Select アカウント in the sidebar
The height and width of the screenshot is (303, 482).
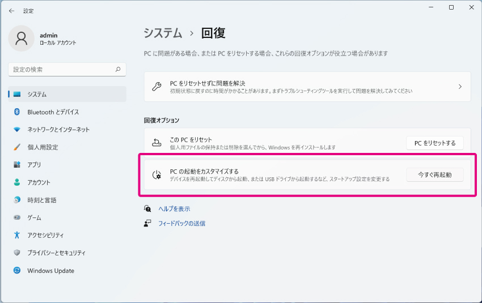pyautogui.click(x=67, y=182)
